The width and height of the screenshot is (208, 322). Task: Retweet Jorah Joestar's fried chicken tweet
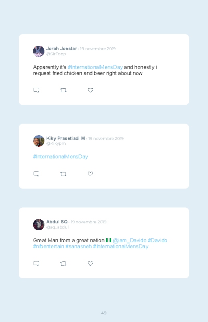pos(63,90)
